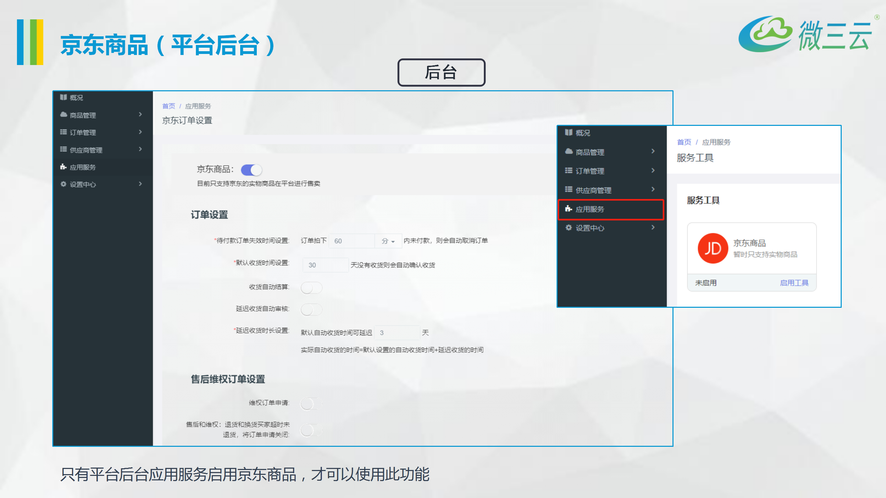Viewport: 886px width, 498px height.
Task: Turn on the 维权订单申请 switch
Action: [311, 404]
